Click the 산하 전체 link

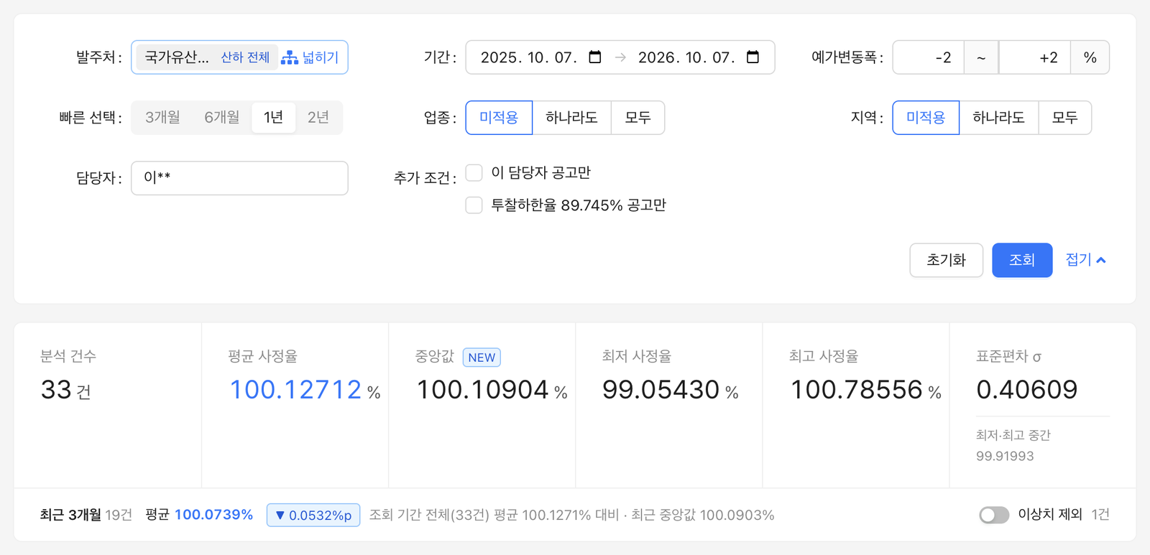tap(245, 57)
